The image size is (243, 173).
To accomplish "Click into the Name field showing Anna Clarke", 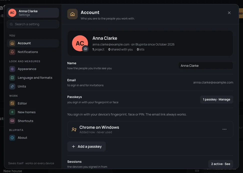I will [206, 65].
